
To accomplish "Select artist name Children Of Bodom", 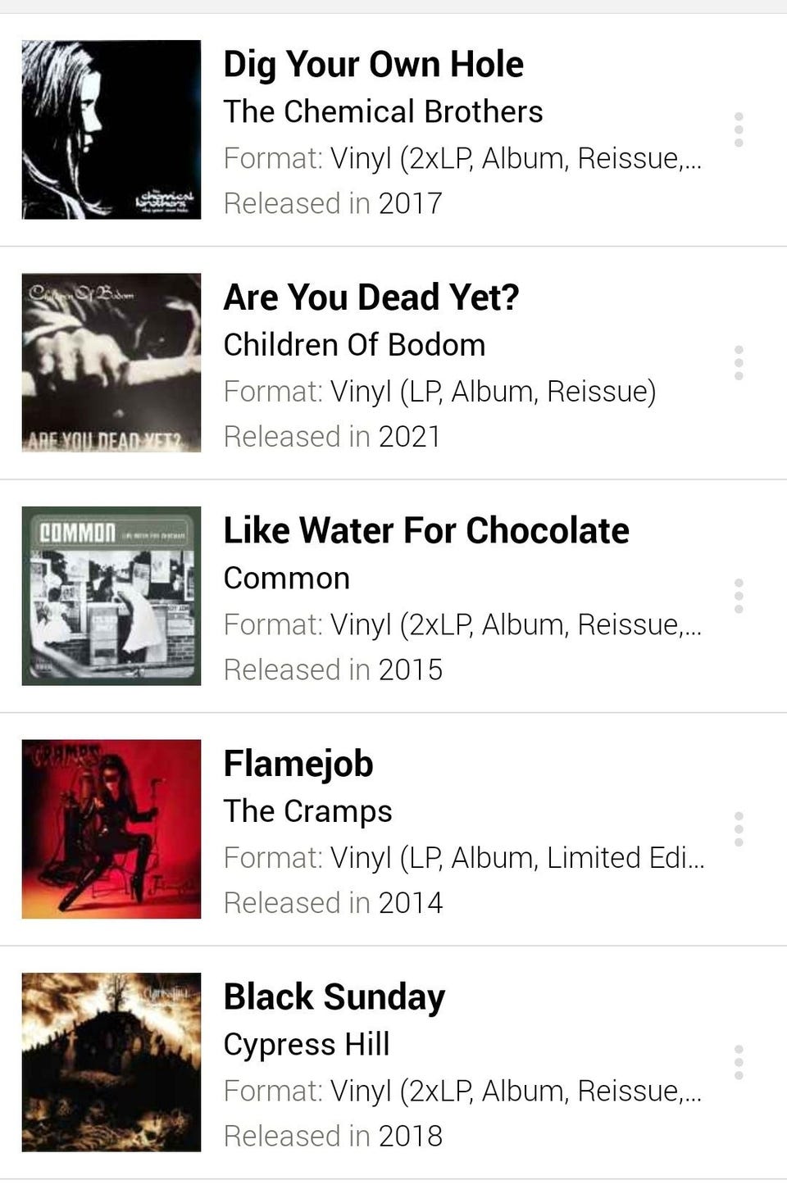I will [354, 345].
